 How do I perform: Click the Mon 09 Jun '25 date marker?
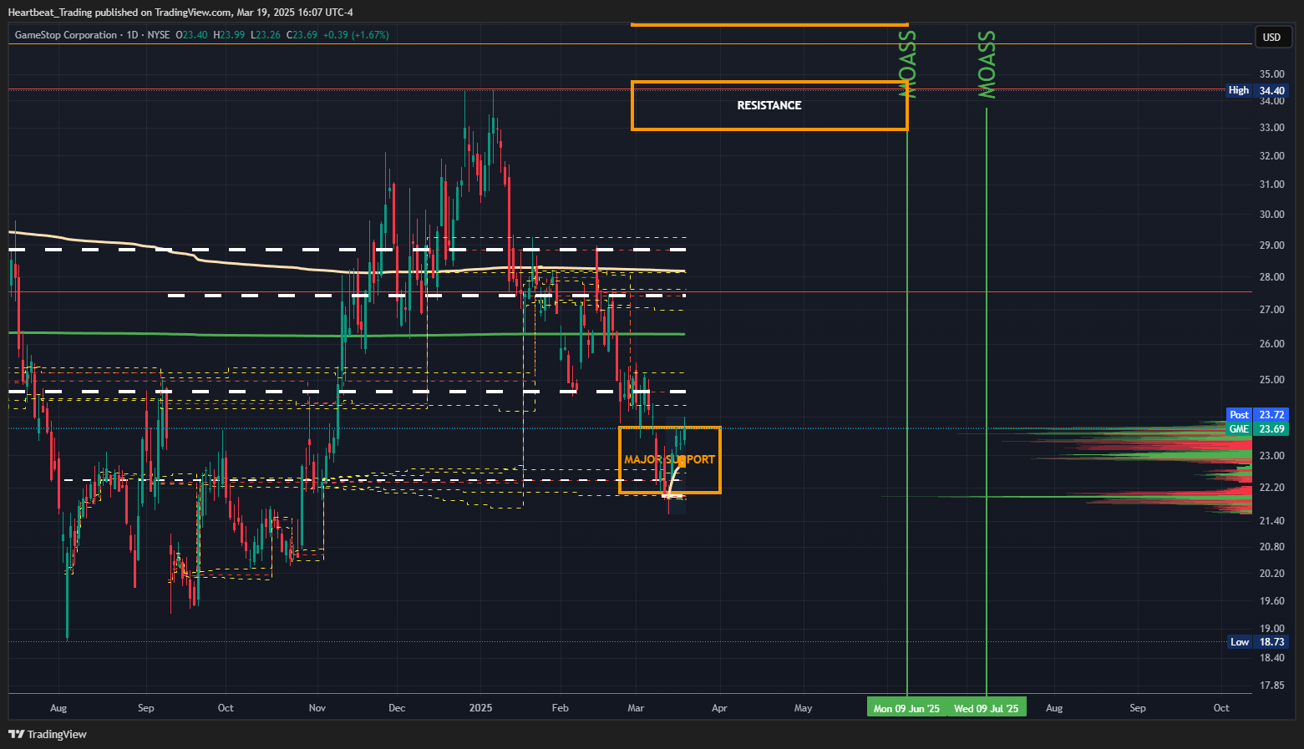pos(906,708)
